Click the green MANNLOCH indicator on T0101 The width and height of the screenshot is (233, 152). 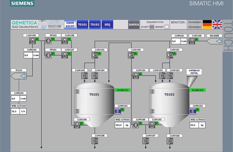(x=123, y=90)
